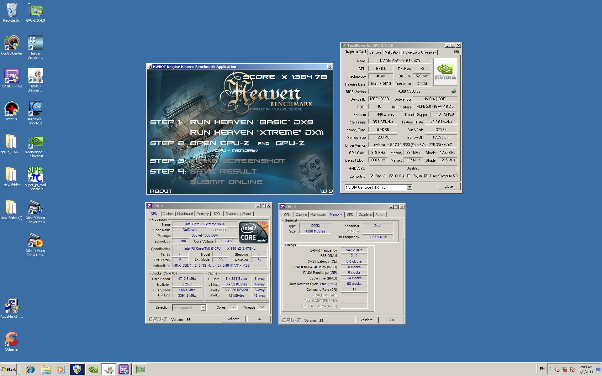The image size is (602, 376).
Task: Click Validate in the left CPU-Z window
Action: (233, 319)
